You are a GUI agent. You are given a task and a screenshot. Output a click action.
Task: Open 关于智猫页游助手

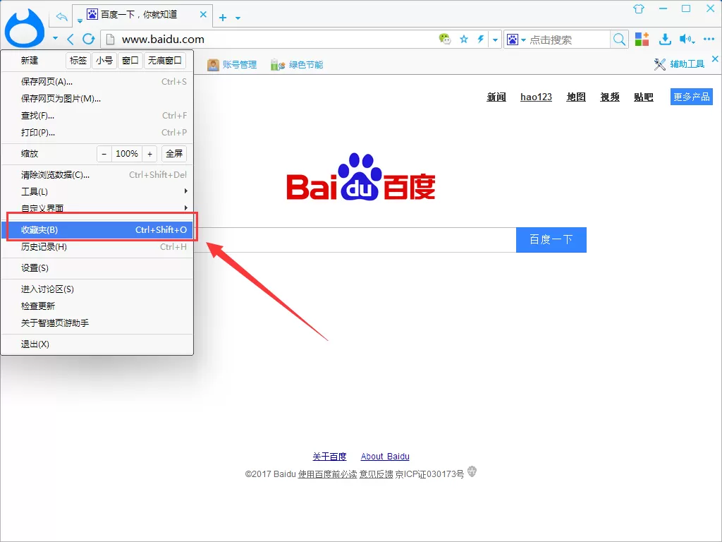(x=97, y=323)
